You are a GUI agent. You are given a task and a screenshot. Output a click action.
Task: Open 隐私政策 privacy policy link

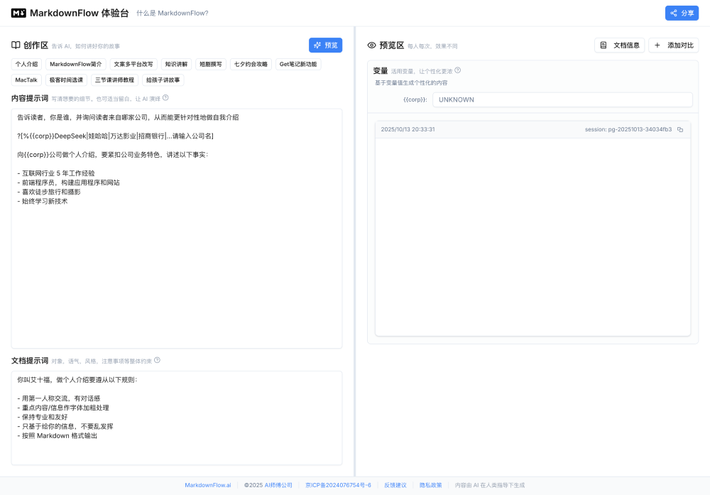(430, 485)
